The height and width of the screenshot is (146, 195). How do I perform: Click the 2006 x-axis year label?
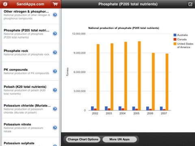point(150,113)
